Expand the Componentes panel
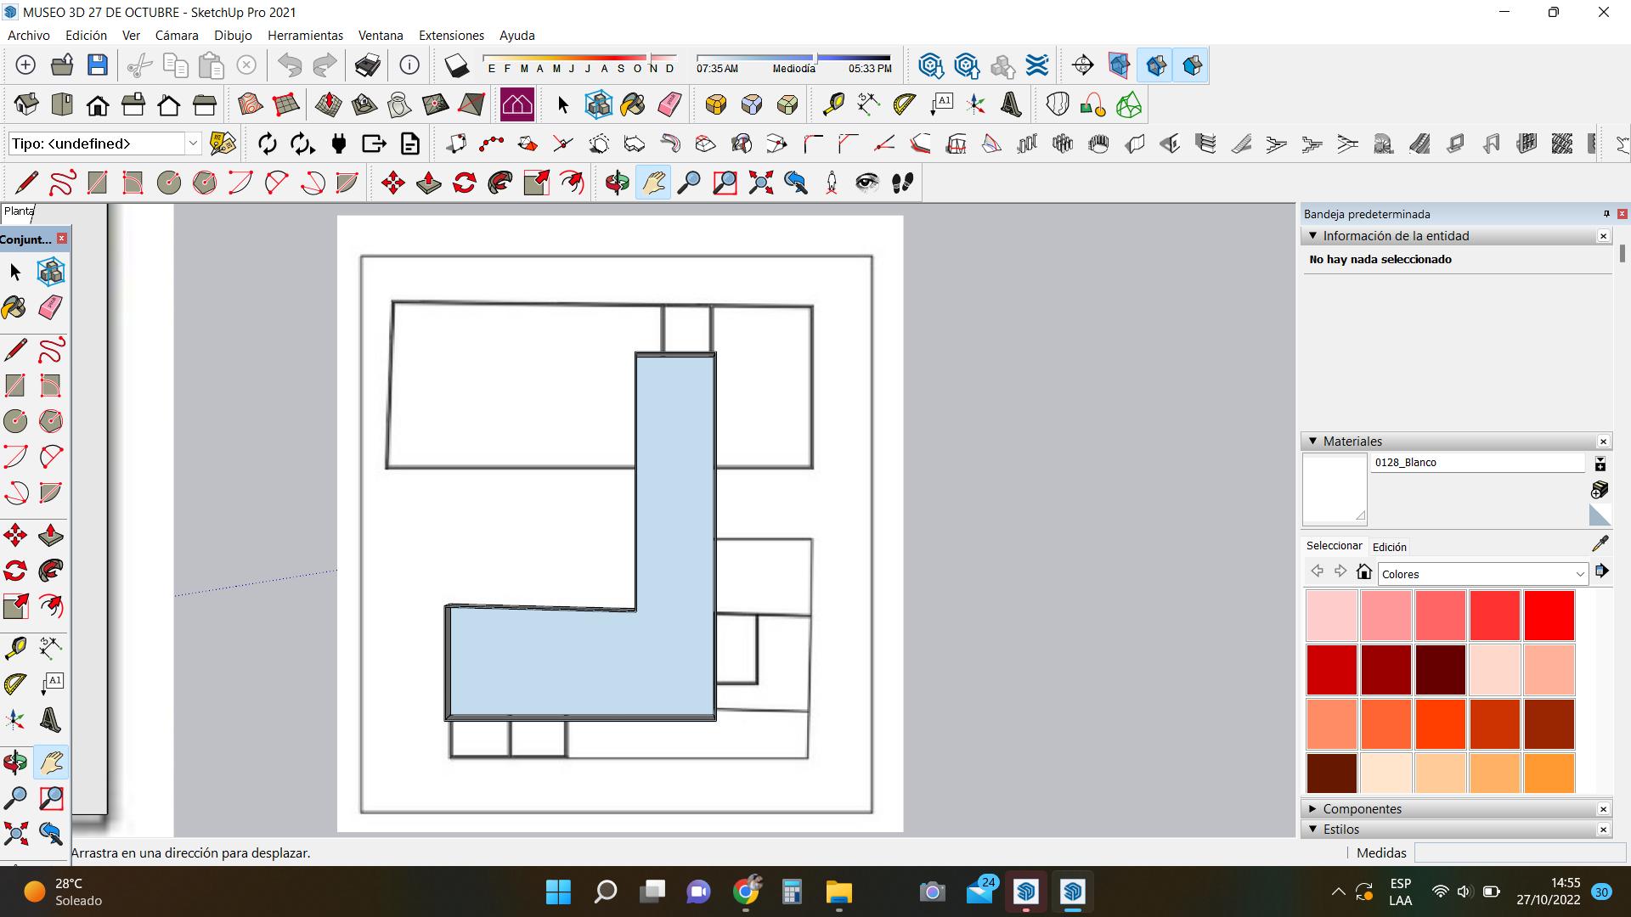 click(x=1362, y=808)
